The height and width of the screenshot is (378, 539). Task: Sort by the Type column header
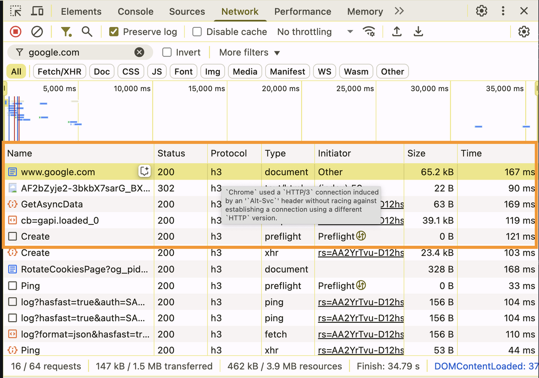coord(288,153)
